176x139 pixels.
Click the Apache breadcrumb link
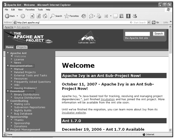[x=9, y=27]
